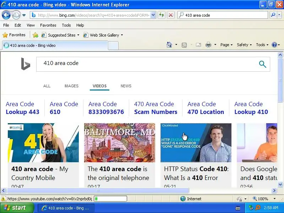
Task: Click the blue Help question mark icon
Action: (x=274, y=45)
